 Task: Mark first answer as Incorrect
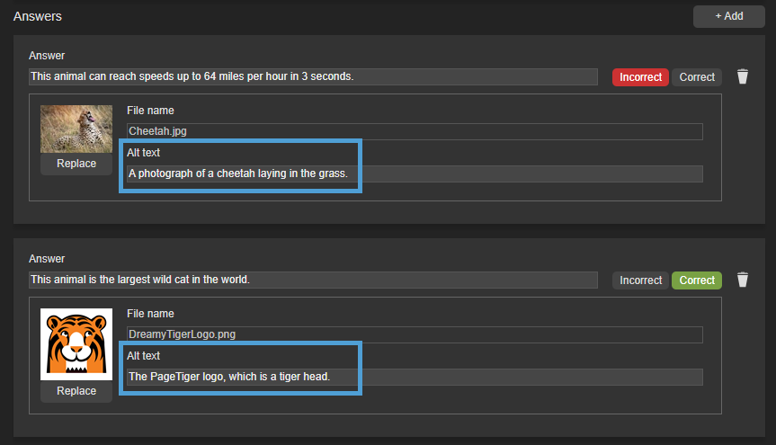click(x=640, y=77)
